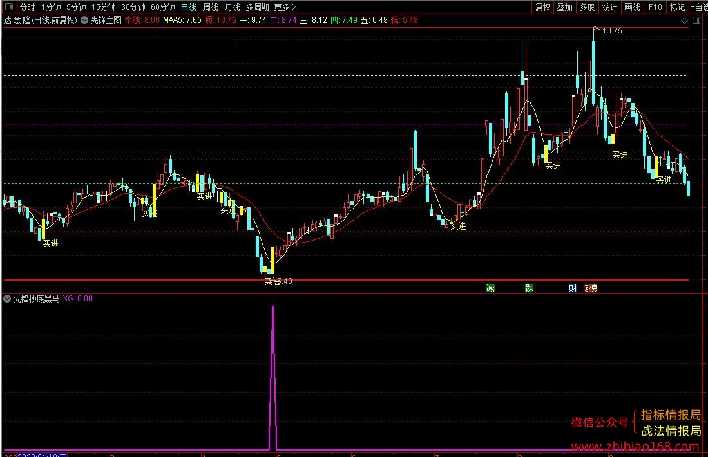Select the 周线 weekly chart tab

tap(211, 7)
